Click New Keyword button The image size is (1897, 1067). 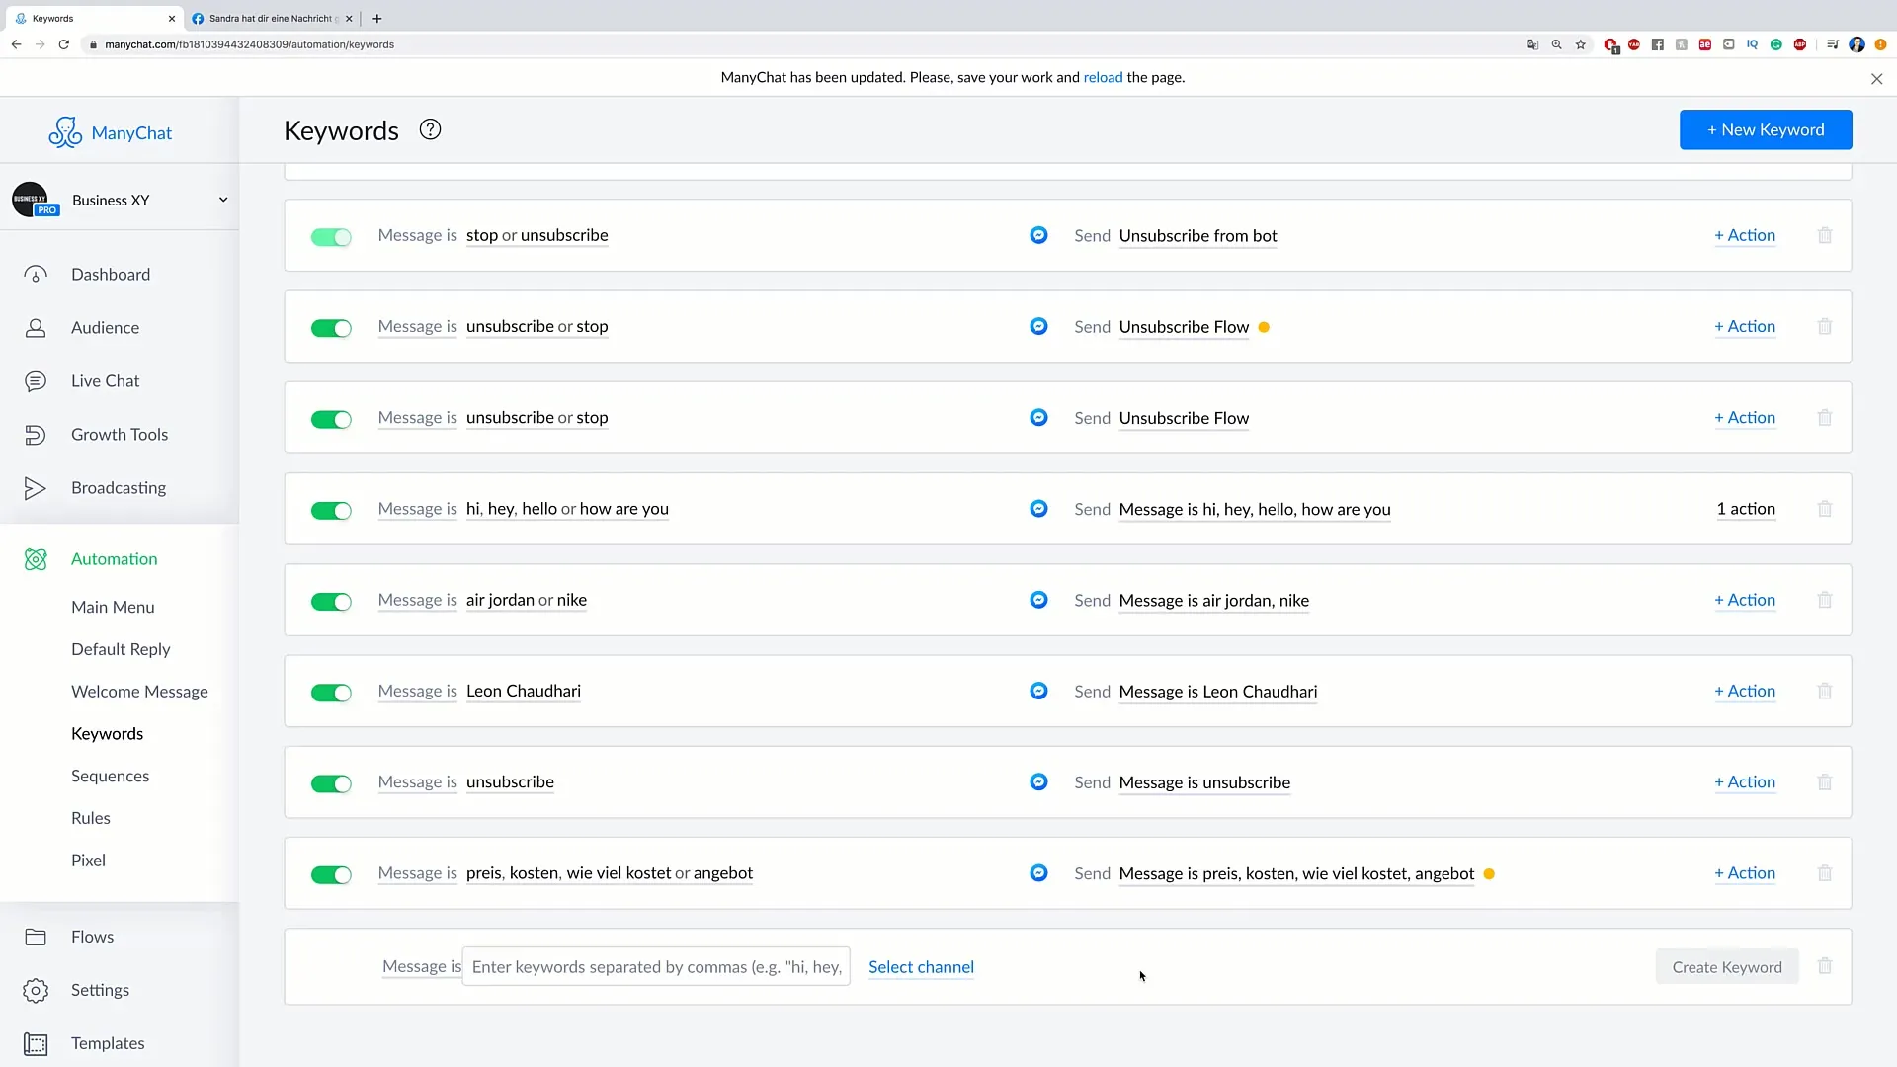tap(1766, 129)
